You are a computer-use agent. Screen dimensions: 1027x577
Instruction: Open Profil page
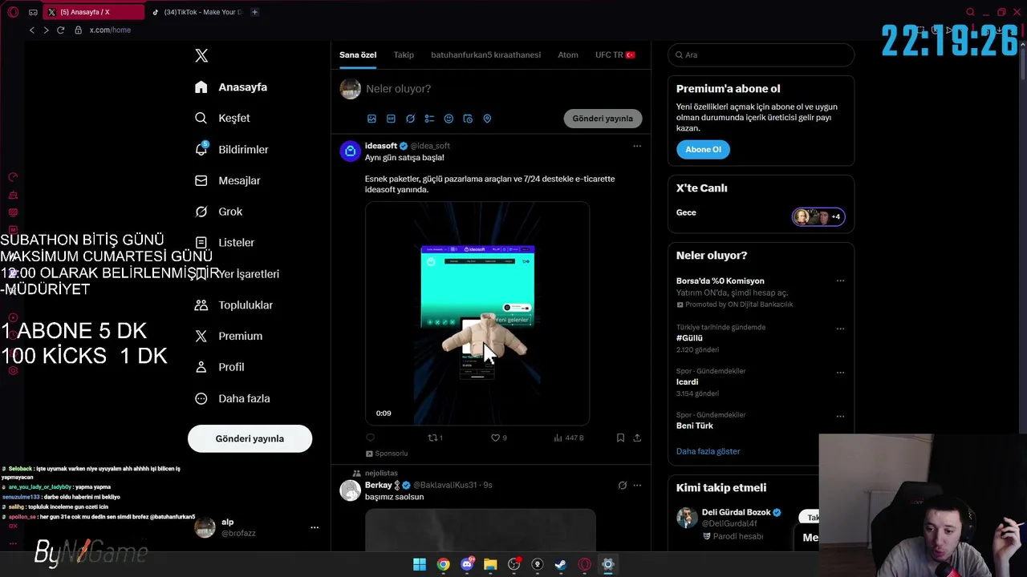pyautogui.click(x=219, y=367)
